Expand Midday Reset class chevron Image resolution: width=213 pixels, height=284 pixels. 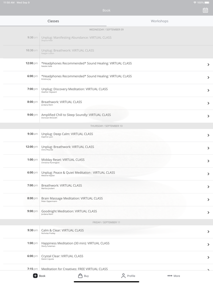(208, 161)
